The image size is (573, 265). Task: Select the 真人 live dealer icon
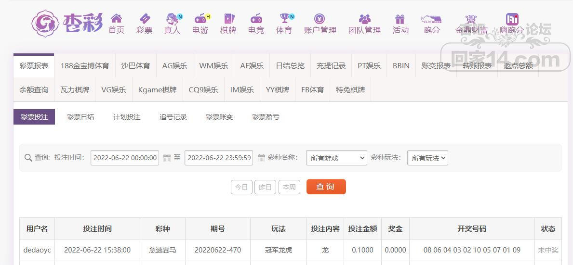(172, 19)
